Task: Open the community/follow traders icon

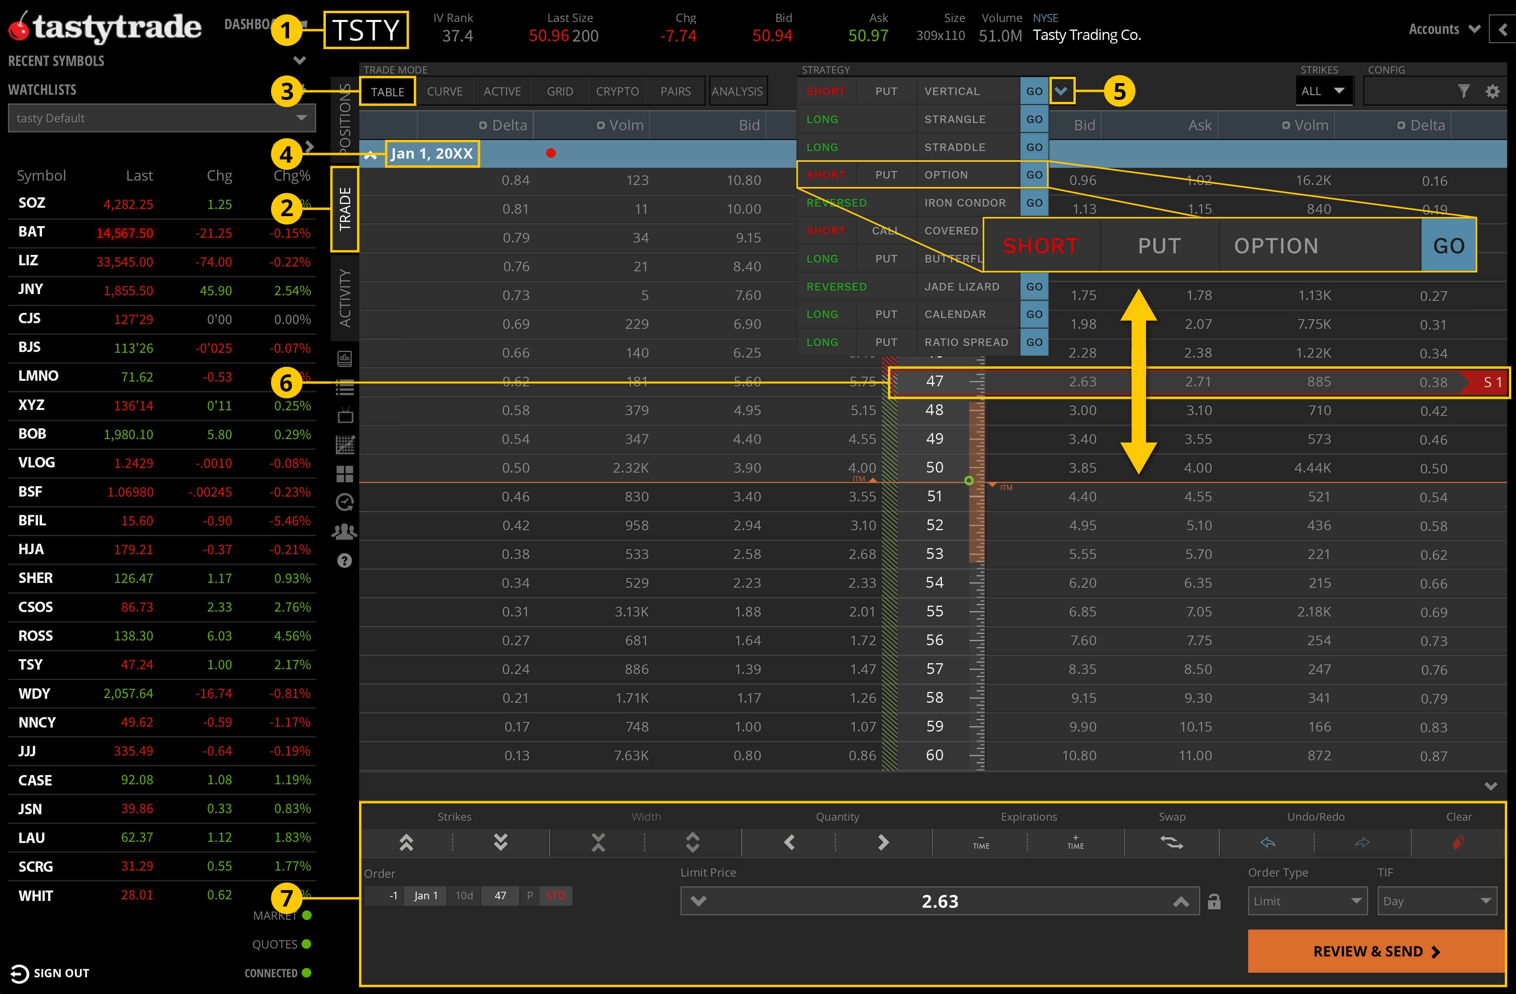Action: click(x=345, y=531)
